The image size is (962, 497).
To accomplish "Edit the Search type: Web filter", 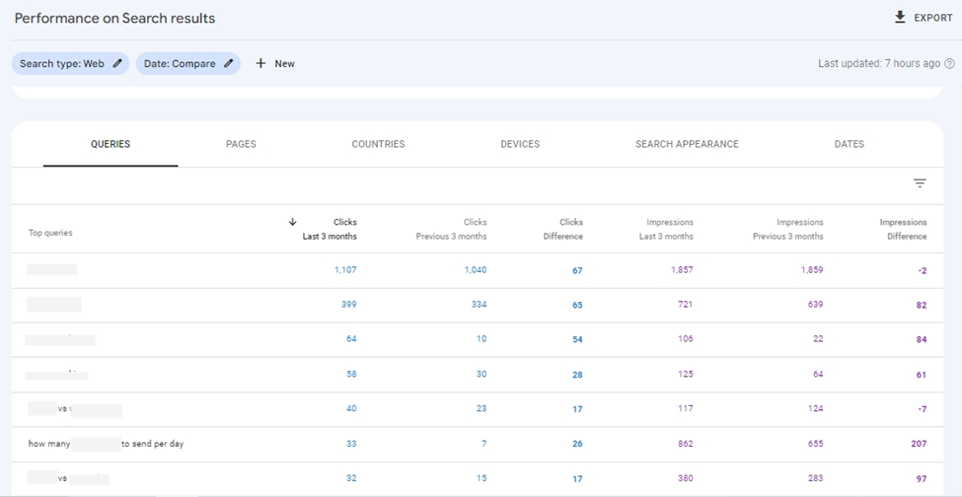I will click(x=117, y=64).
